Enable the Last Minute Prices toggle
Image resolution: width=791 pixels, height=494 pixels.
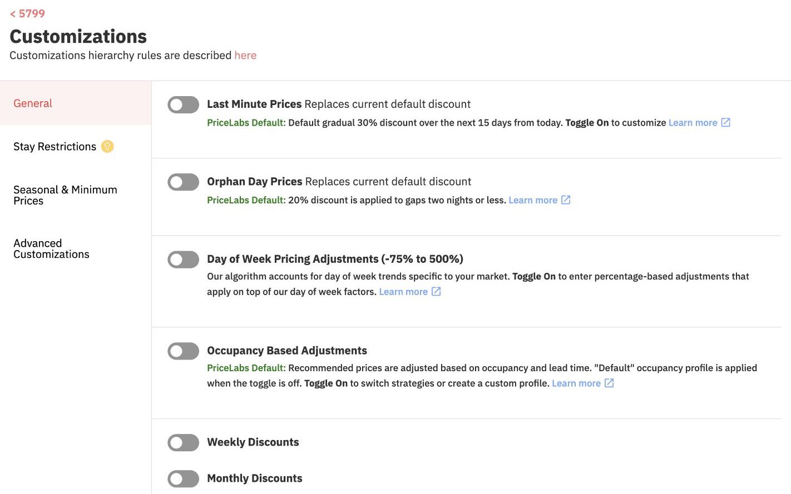[183, 104]
